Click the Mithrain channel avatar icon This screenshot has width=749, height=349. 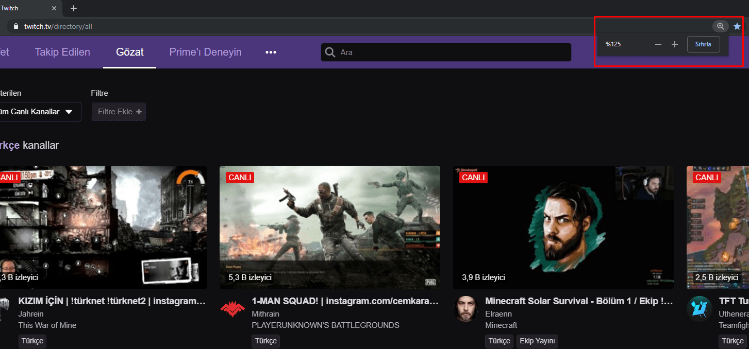(233, 308)
